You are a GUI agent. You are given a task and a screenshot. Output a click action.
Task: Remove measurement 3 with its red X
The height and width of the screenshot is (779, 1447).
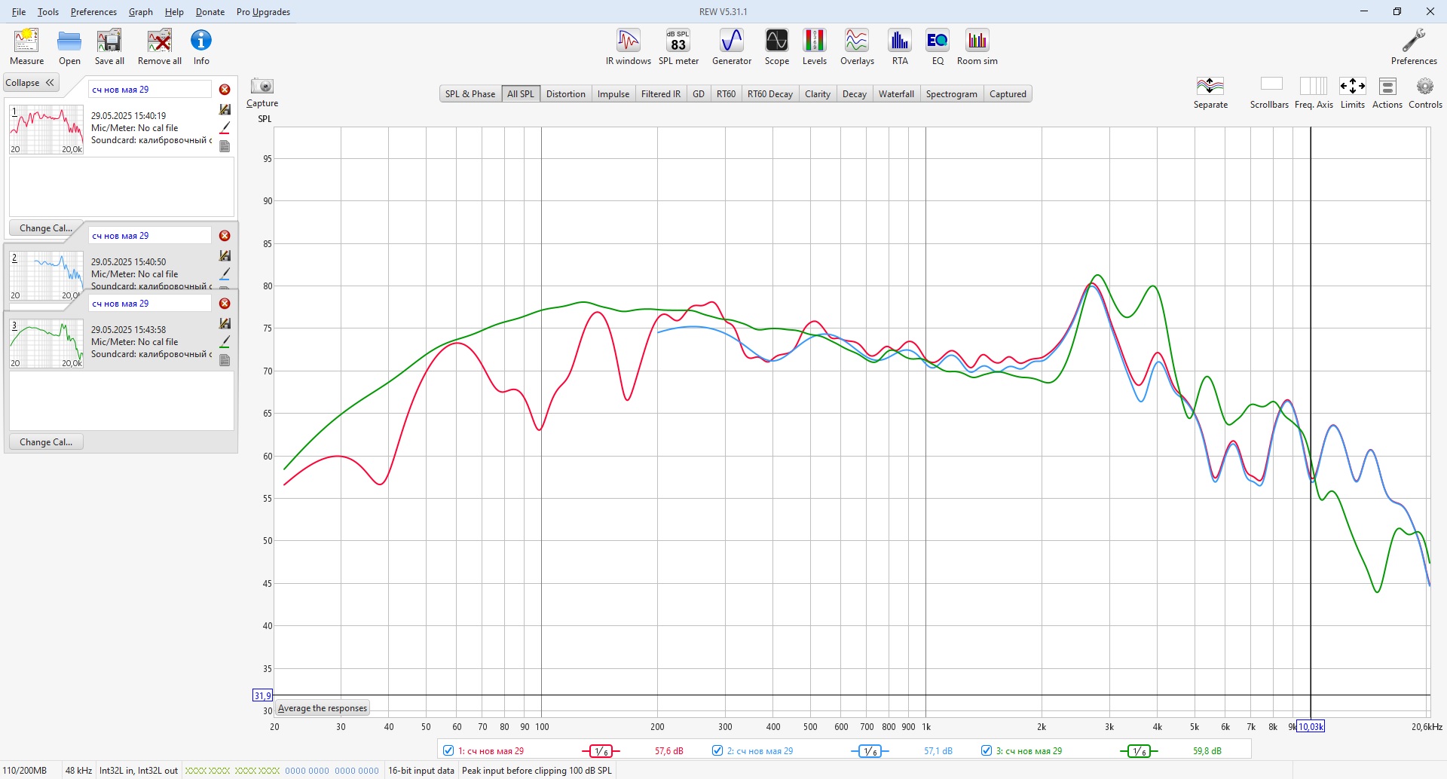[225, 304]
